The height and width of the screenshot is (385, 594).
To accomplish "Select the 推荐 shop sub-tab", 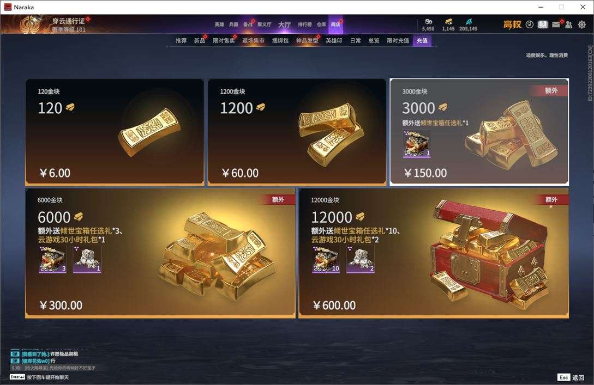I will pyautogui.click(x=181, y=40).
